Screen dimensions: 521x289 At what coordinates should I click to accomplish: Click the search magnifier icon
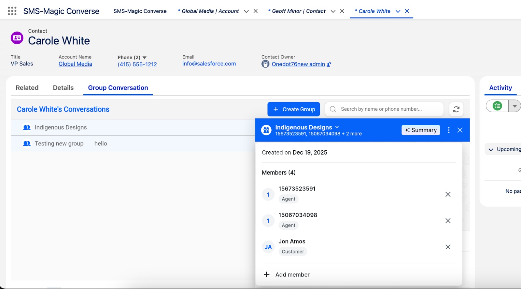333,109
